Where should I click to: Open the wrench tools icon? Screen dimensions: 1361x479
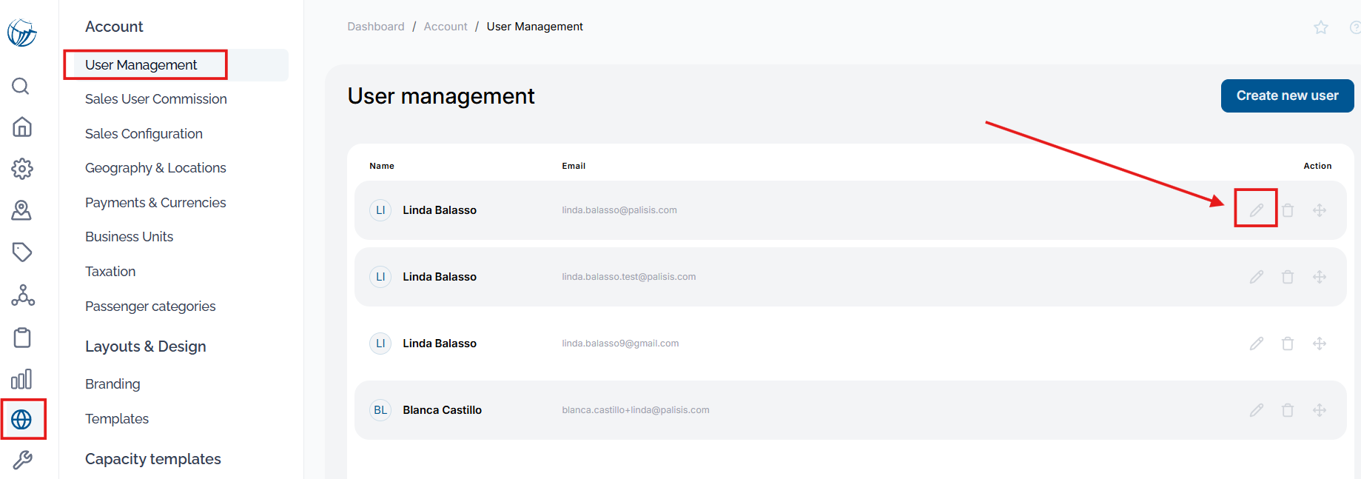22,460
